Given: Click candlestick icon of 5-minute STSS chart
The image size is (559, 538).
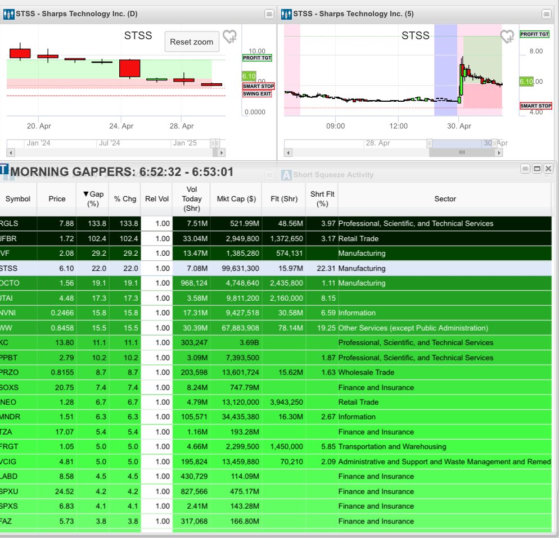Looking at the screenshot, I should (x=286, y=14).
